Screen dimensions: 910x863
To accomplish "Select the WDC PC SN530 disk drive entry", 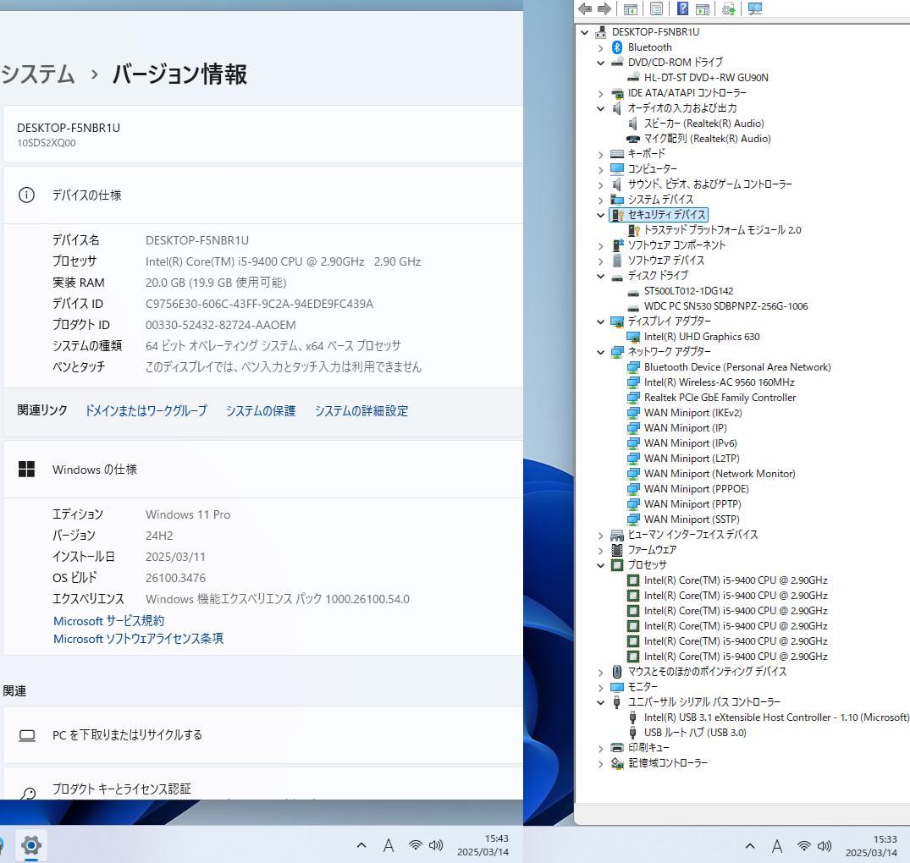I will 725,305.
